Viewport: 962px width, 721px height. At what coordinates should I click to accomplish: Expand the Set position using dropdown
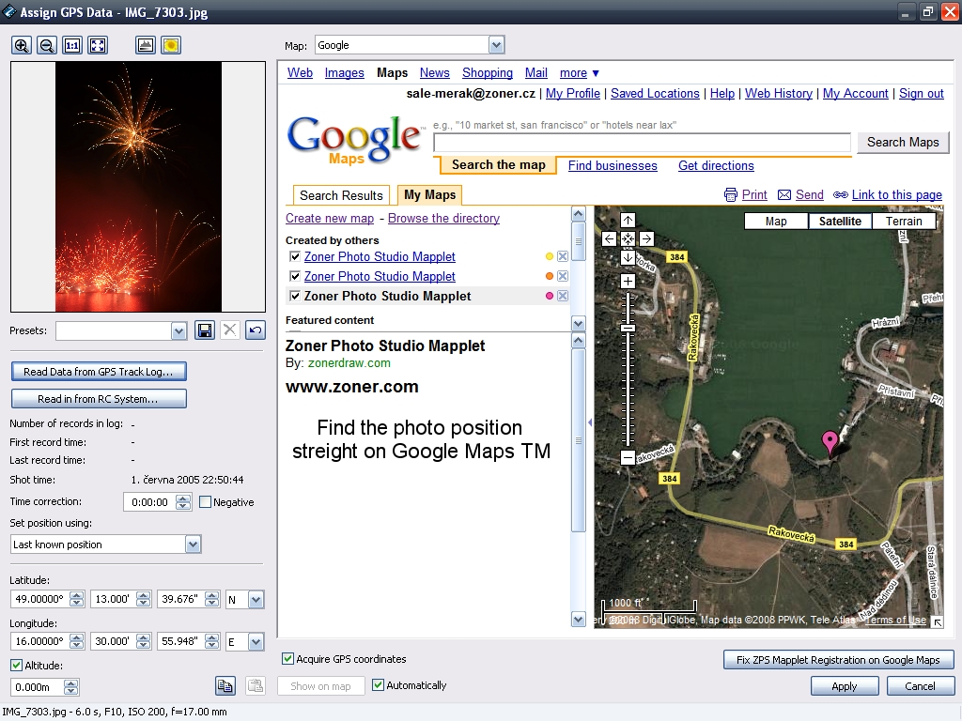(x=193, y=545)
